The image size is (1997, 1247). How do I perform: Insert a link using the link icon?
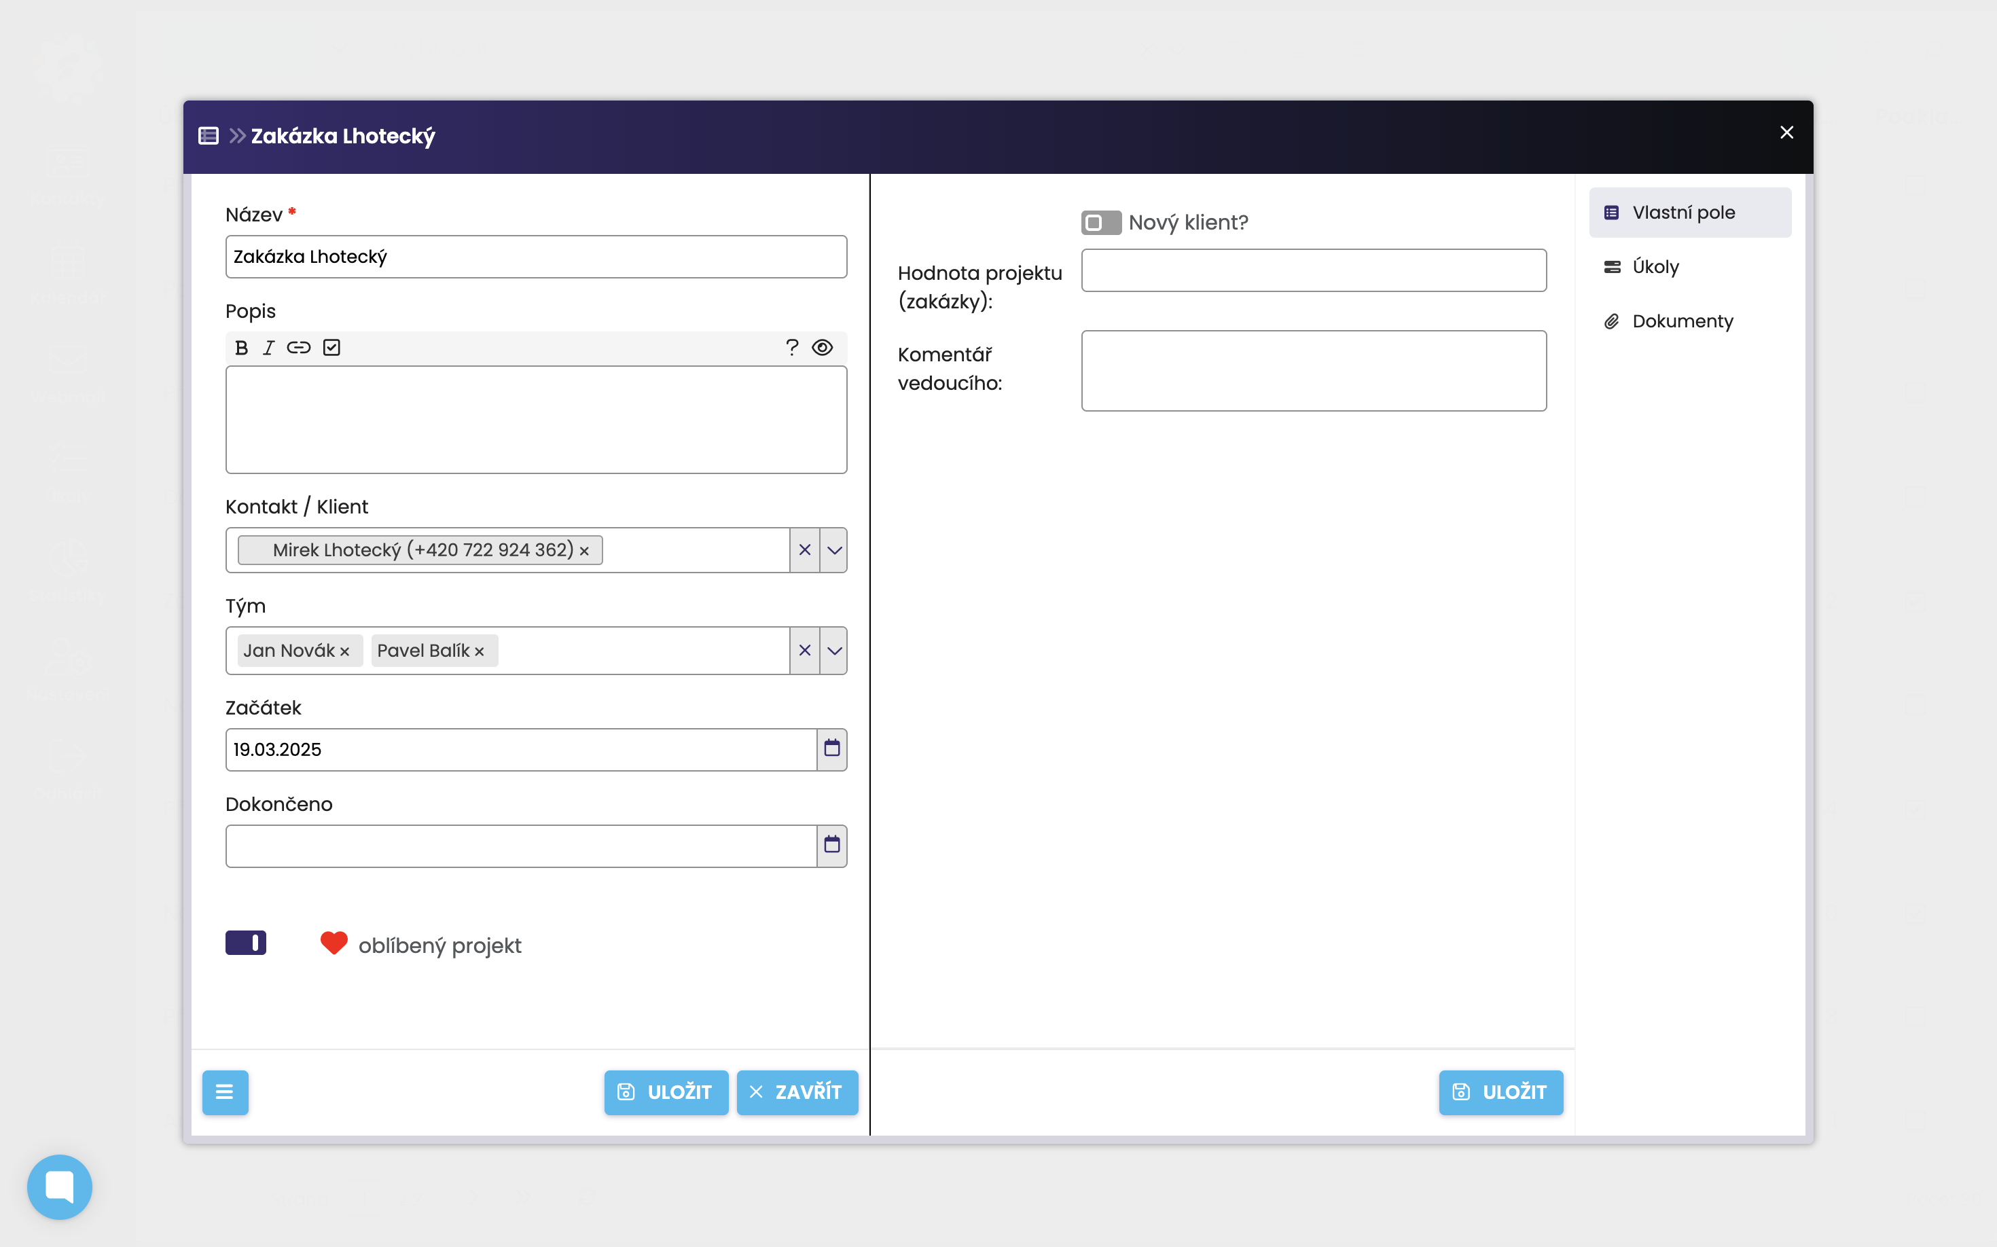299,348
